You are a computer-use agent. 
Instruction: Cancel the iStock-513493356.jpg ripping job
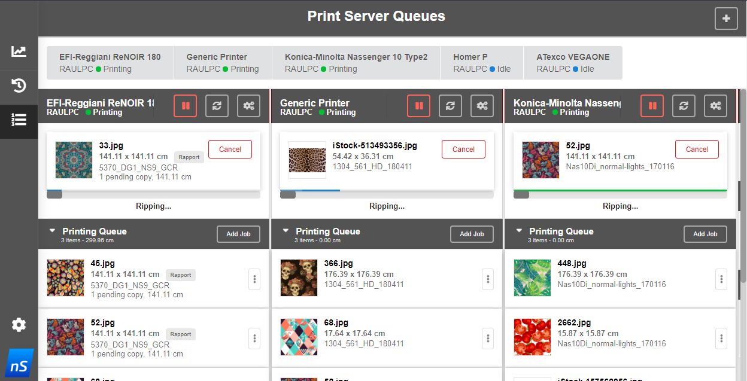(x=463, y=150)
